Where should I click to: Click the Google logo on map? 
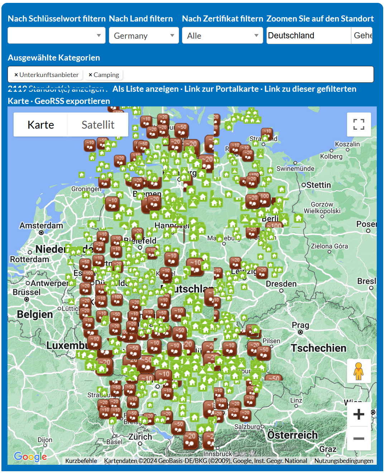[x=30, y=456]
